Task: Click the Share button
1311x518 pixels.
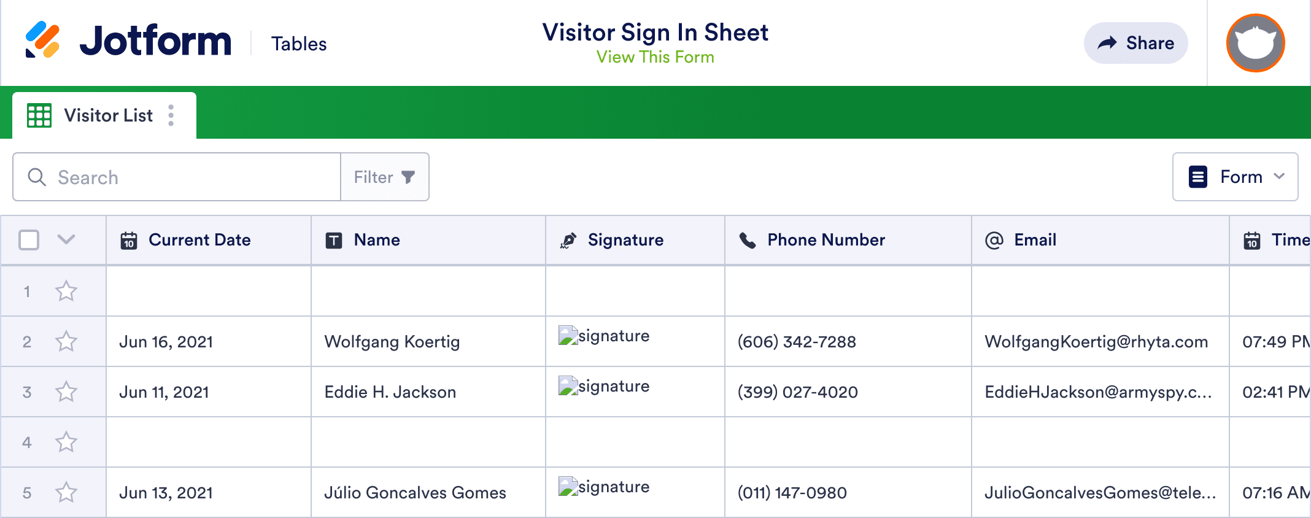Action: 1135,43
